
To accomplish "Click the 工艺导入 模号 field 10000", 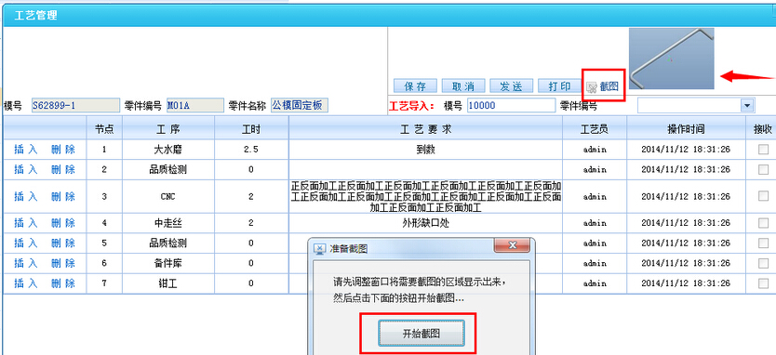I will (511, 105).
